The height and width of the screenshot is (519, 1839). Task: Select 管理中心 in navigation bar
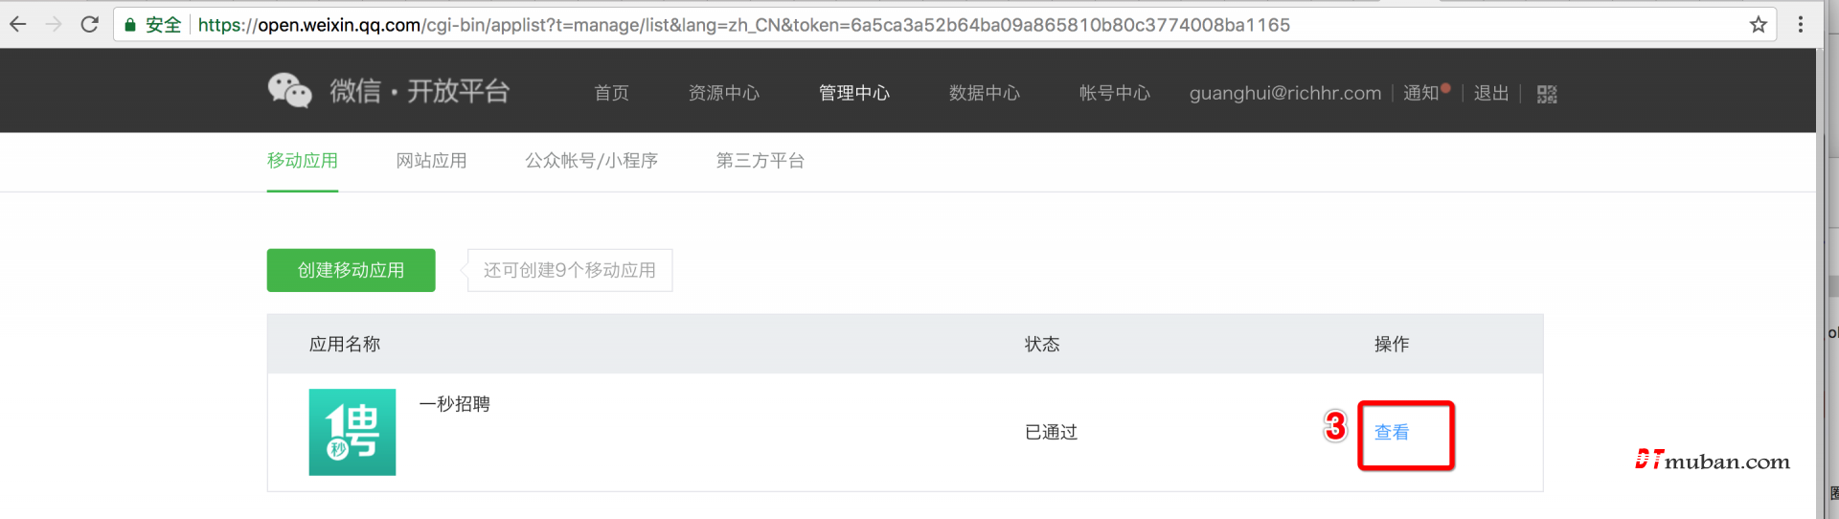click(x=853, y=93)
